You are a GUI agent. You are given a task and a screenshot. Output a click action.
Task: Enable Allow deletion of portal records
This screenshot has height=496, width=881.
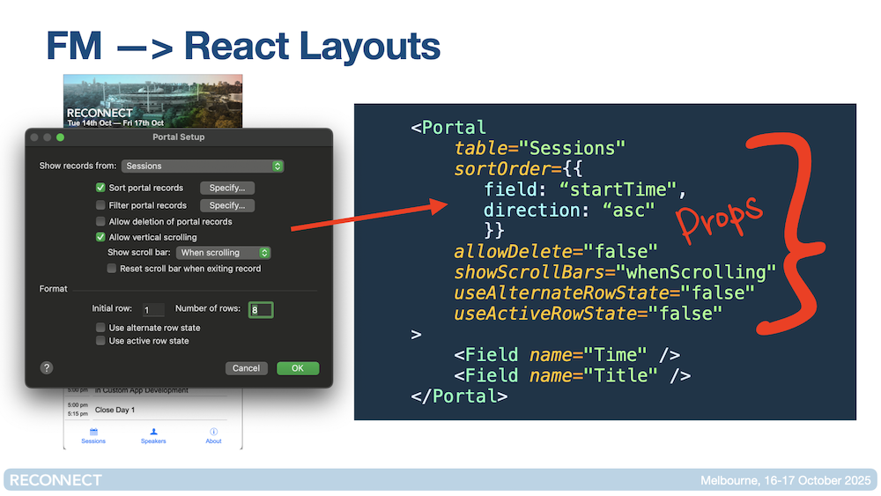click(100, 221)
